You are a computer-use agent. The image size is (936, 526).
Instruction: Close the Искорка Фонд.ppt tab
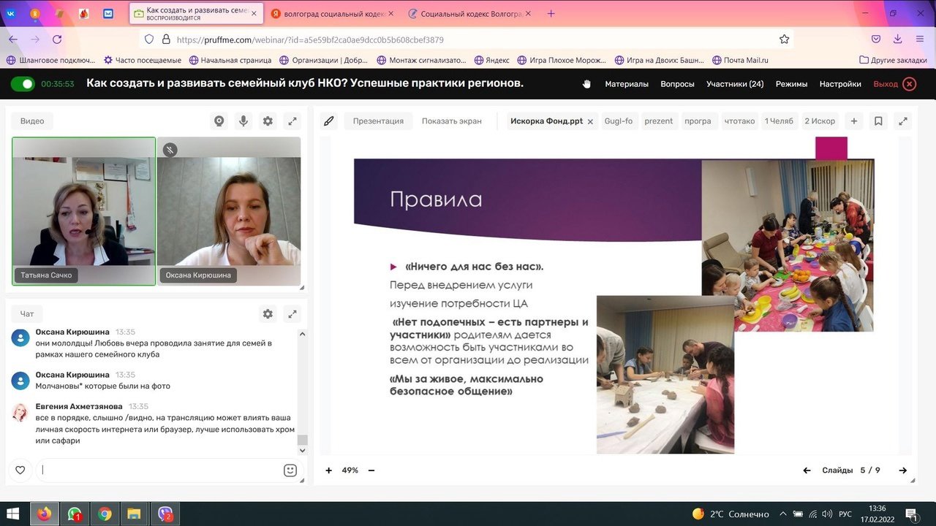click(x=590, y=122)
